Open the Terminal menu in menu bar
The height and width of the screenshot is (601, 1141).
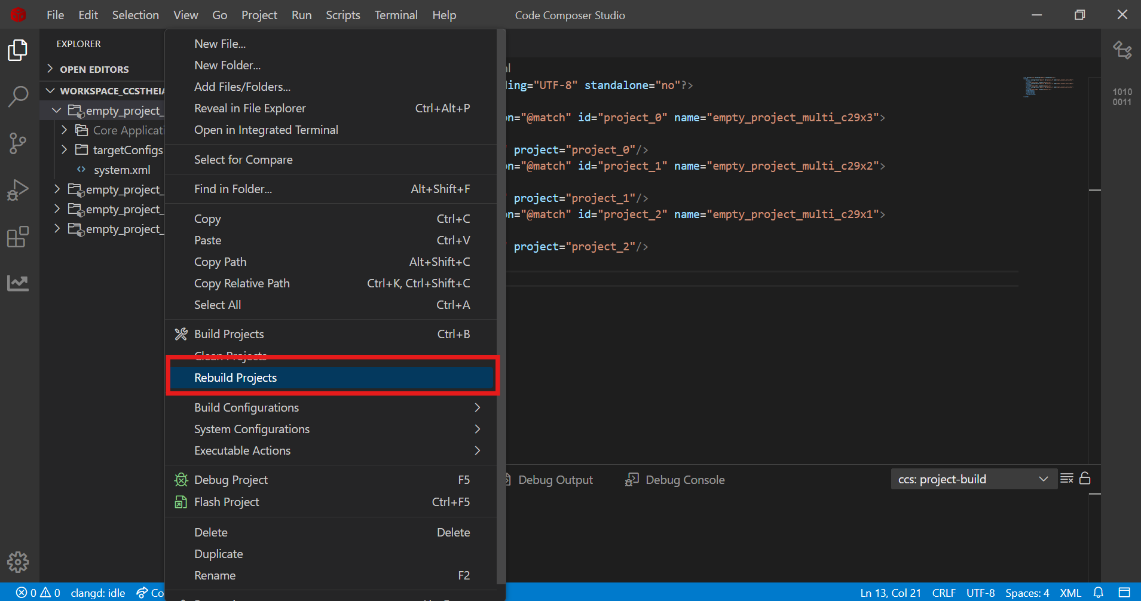pos(396,15)
